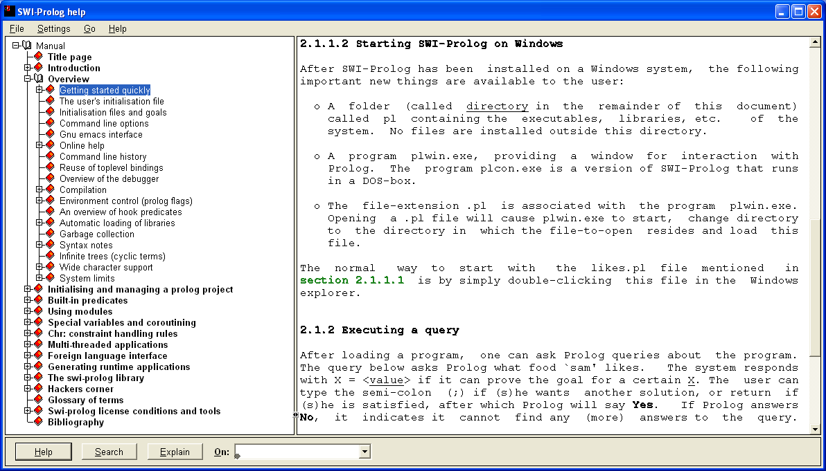This screenshot has width=826, height=471.
Task: Click the underlined directory link
Action: tap(497, 107)
